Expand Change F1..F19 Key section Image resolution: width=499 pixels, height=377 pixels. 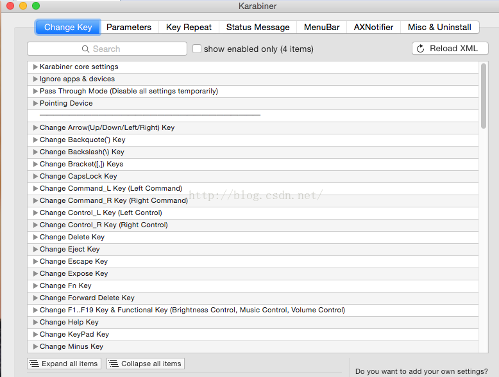(36, 310)
